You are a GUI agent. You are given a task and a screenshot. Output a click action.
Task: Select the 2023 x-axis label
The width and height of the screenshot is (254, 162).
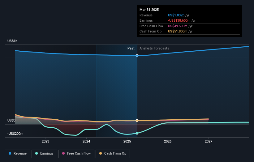point(45,142)
